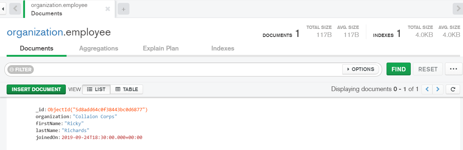463x150 pixels.
Task: Switch to List view
Action: point(96,89)
